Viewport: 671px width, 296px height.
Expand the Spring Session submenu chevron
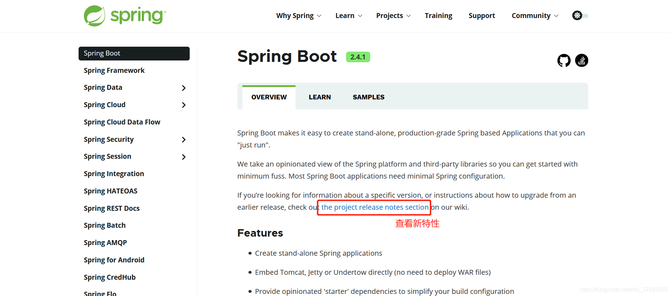(184, 157)
